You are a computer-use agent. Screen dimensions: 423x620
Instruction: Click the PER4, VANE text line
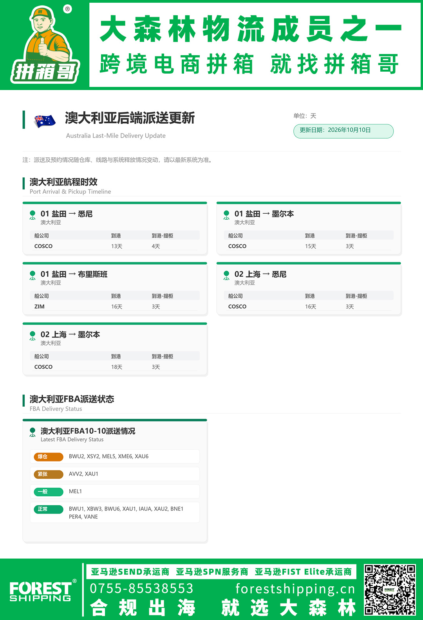[x=83, y=517]
